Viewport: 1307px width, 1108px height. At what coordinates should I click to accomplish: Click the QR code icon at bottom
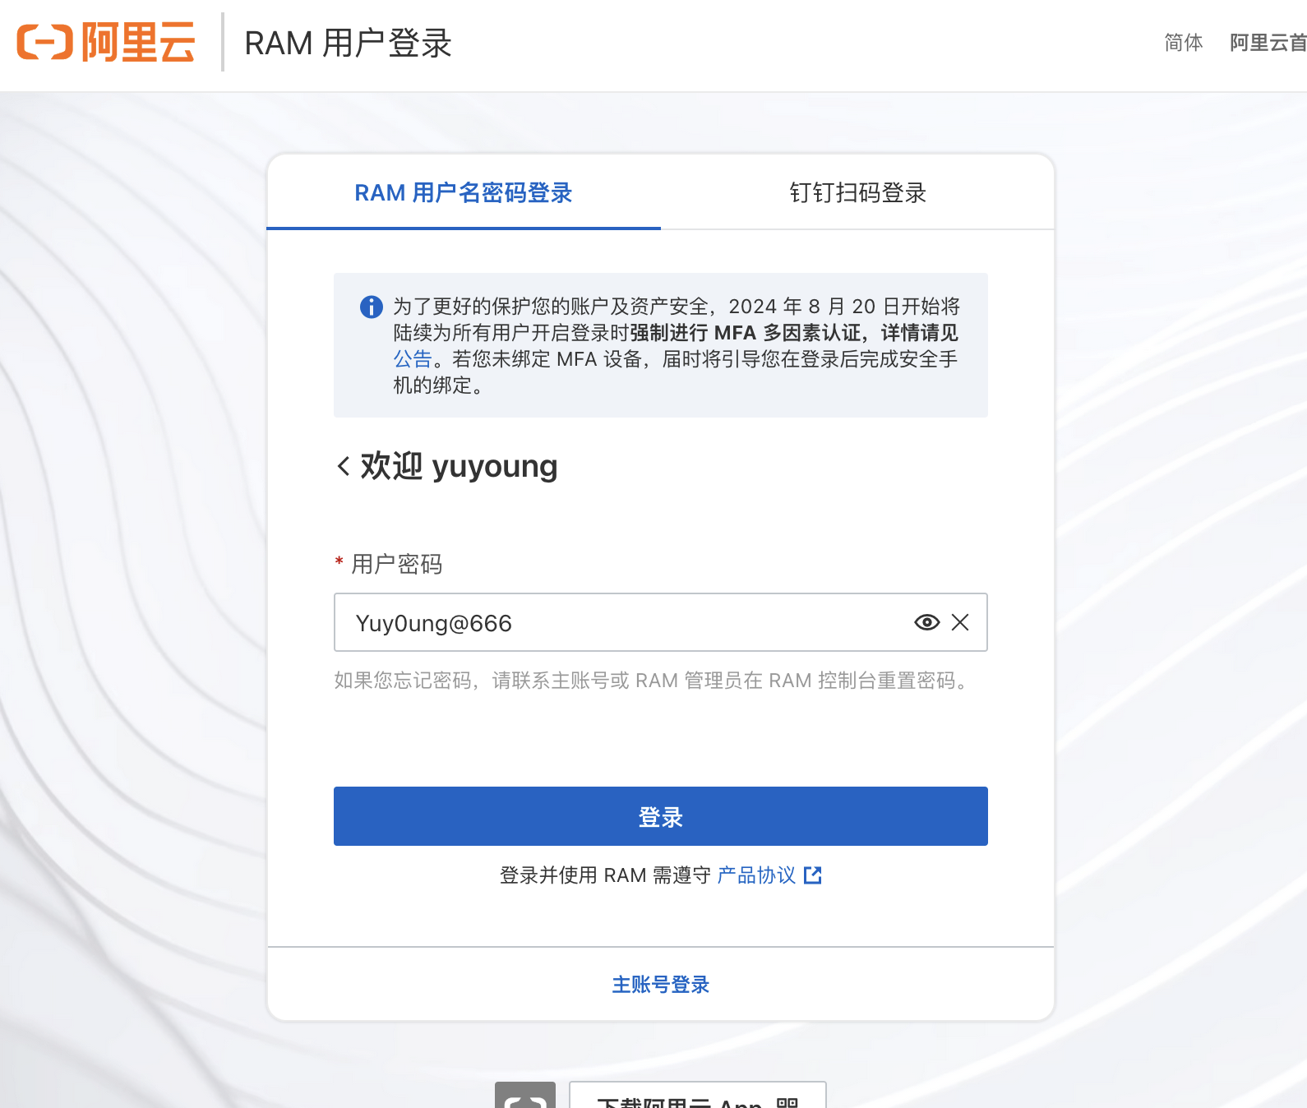[x=787, y=1101]
